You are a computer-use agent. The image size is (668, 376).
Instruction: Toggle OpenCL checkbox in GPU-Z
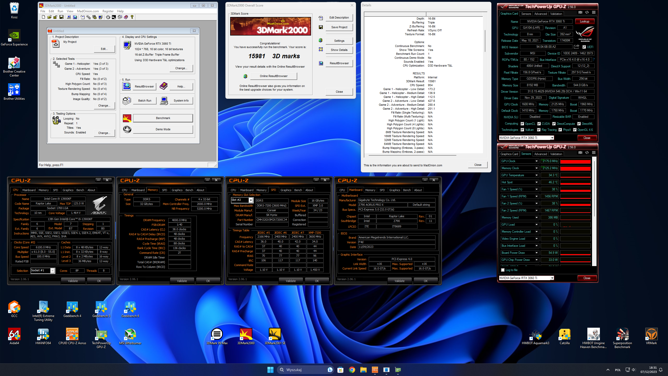click(x=522, y=124)
